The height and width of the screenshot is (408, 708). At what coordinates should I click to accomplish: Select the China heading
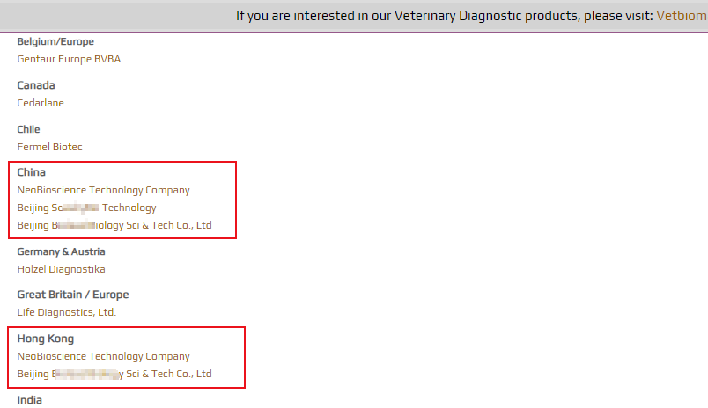[31, 172]
